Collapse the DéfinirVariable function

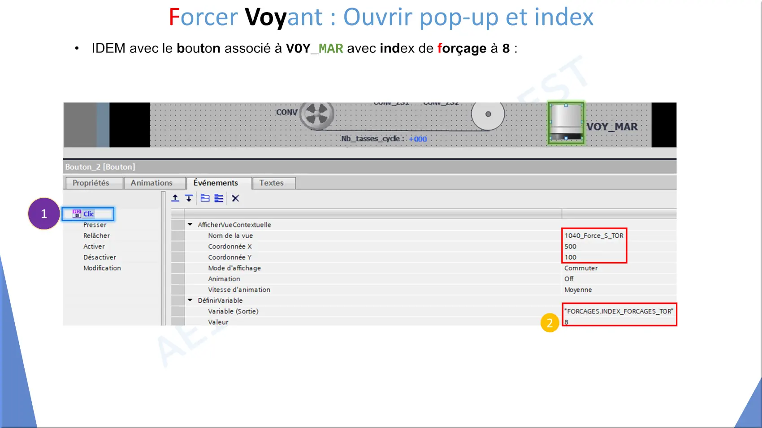[190, 300]
